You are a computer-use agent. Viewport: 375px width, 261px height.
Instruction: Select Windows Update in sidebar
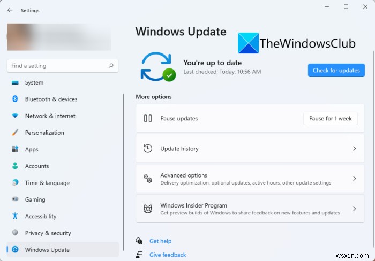pos(63,250)
